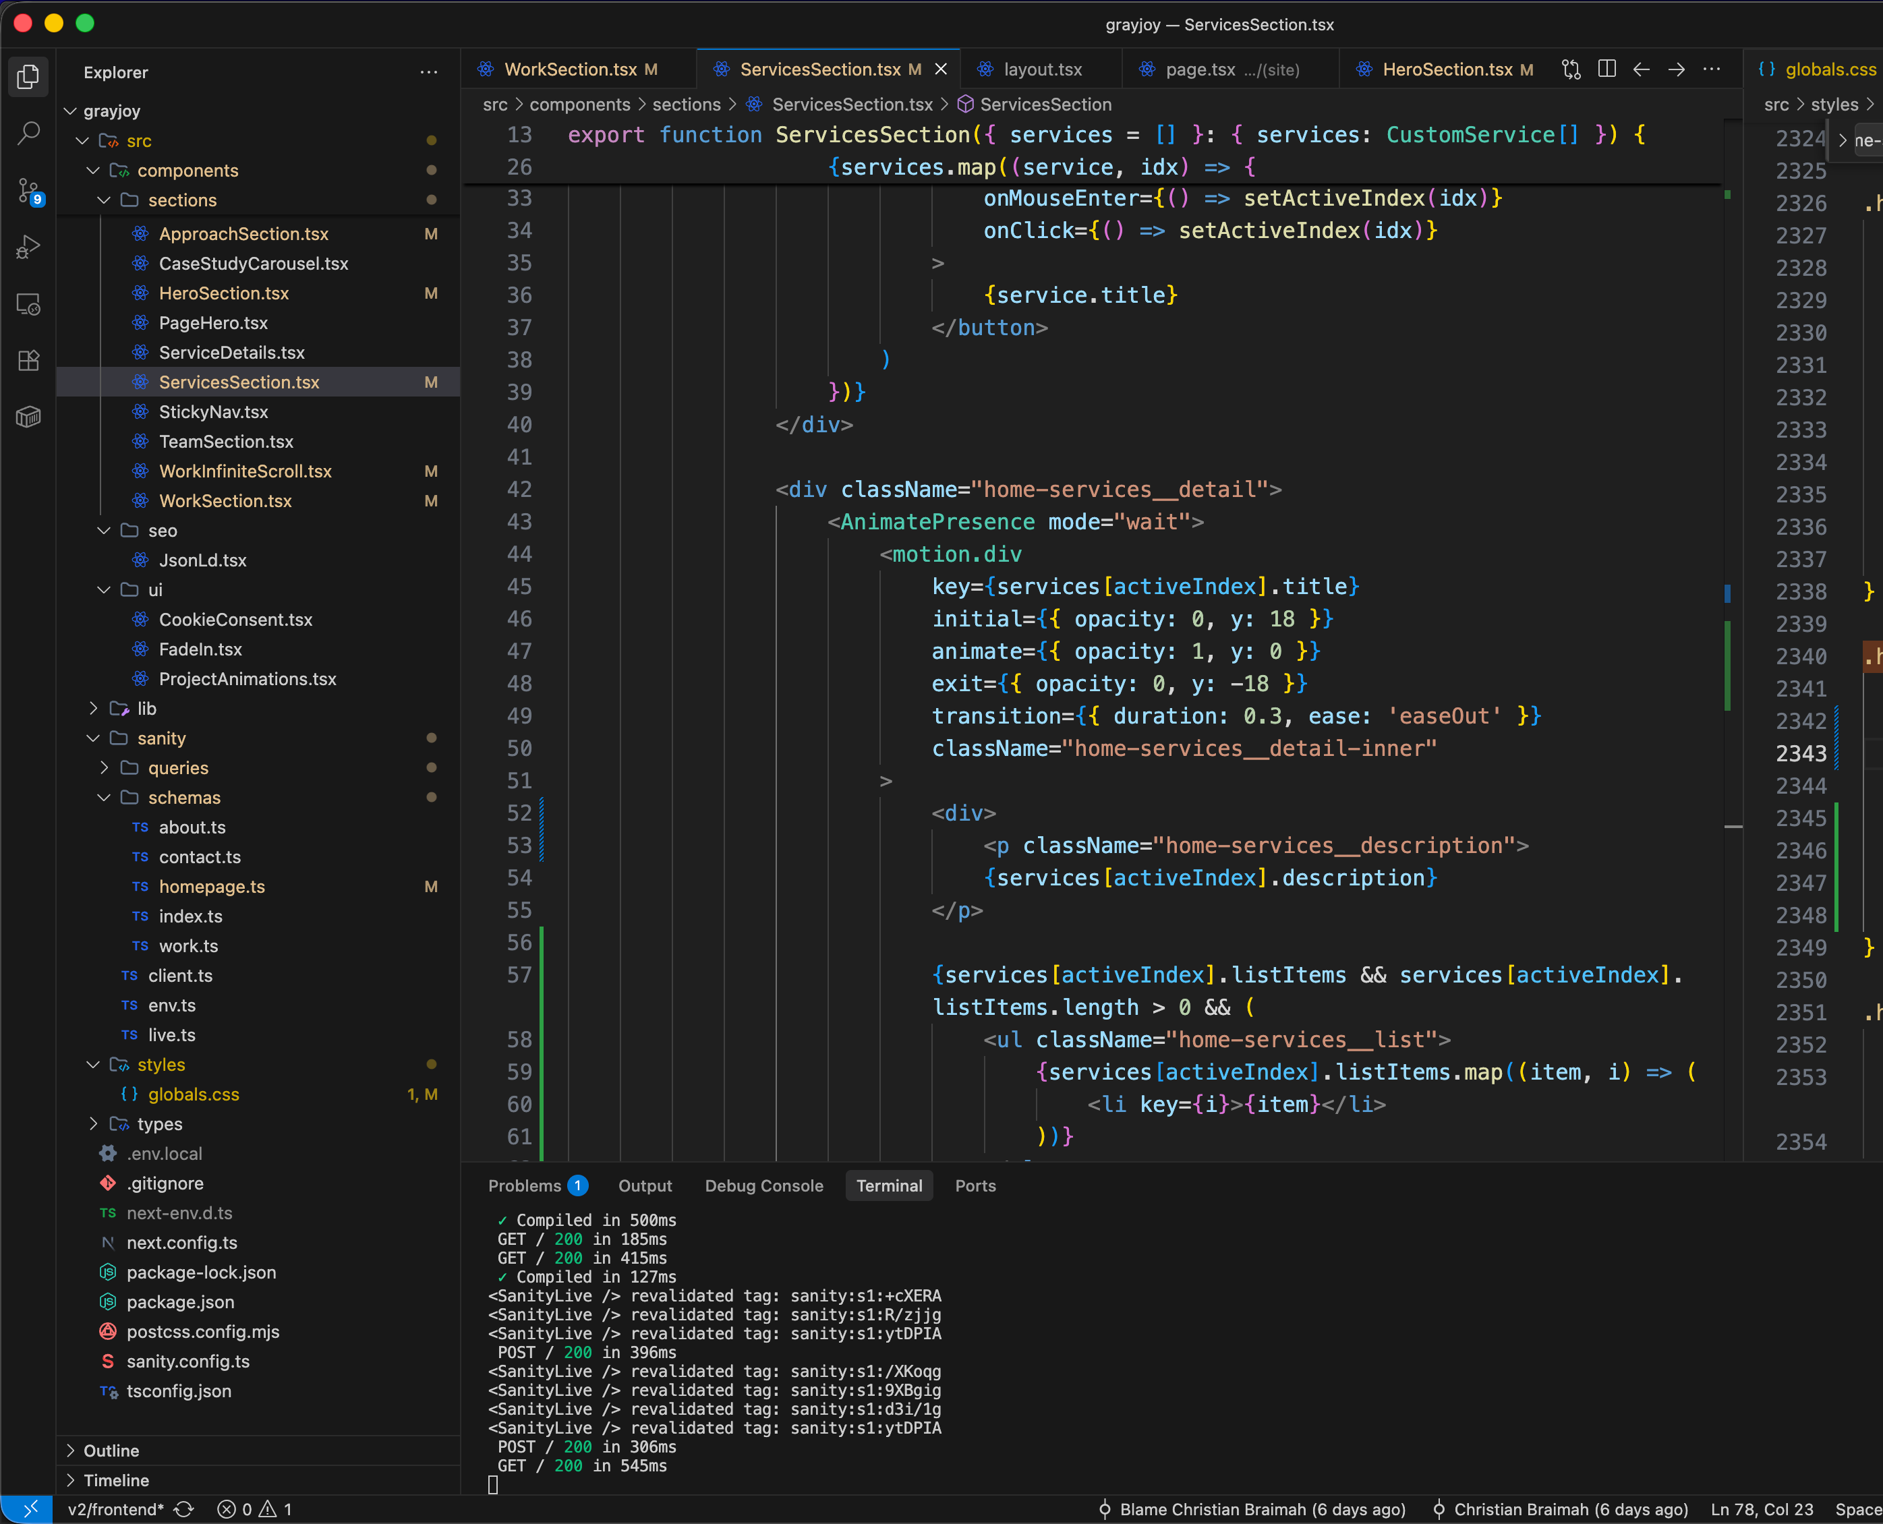Collapse the sections folder

click(x=104, y=200)
